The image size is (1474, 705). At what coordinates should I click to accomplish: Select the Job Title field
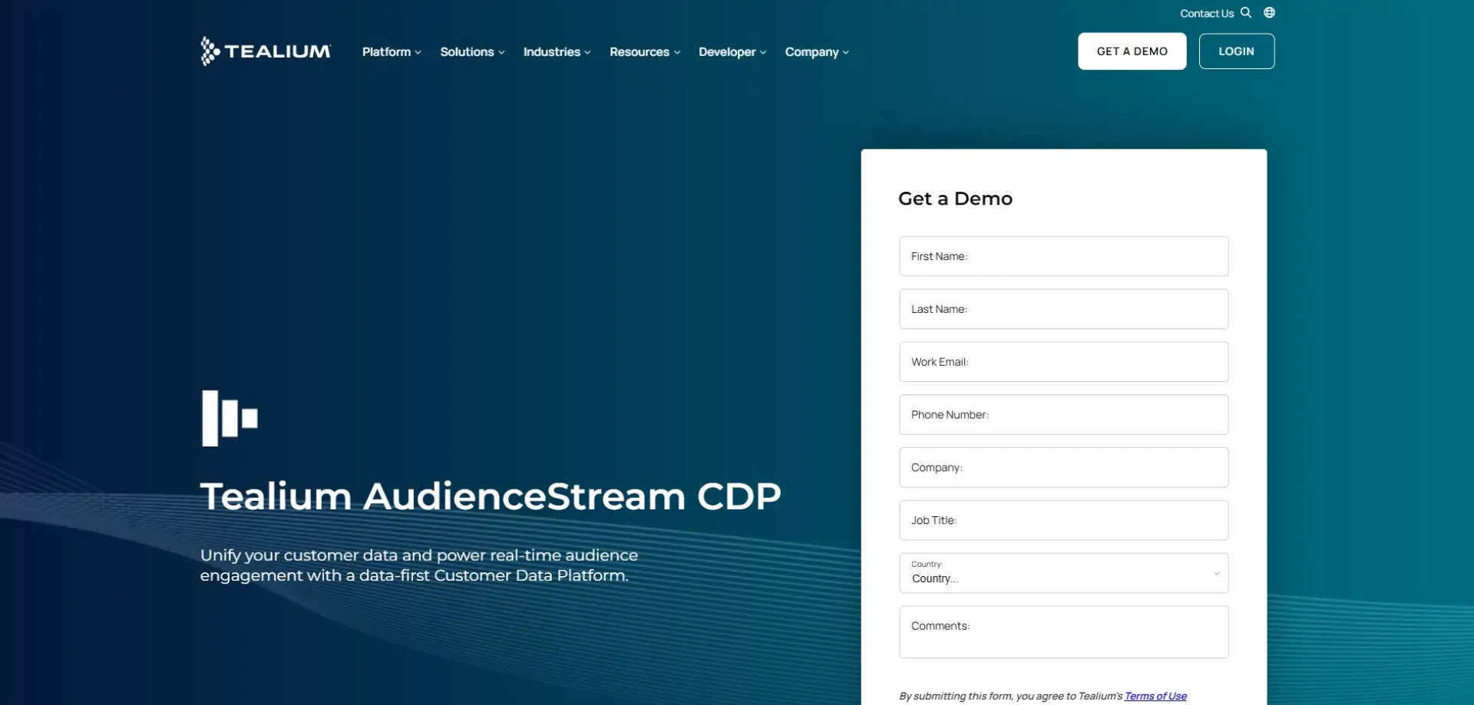tap(1063, 520)
